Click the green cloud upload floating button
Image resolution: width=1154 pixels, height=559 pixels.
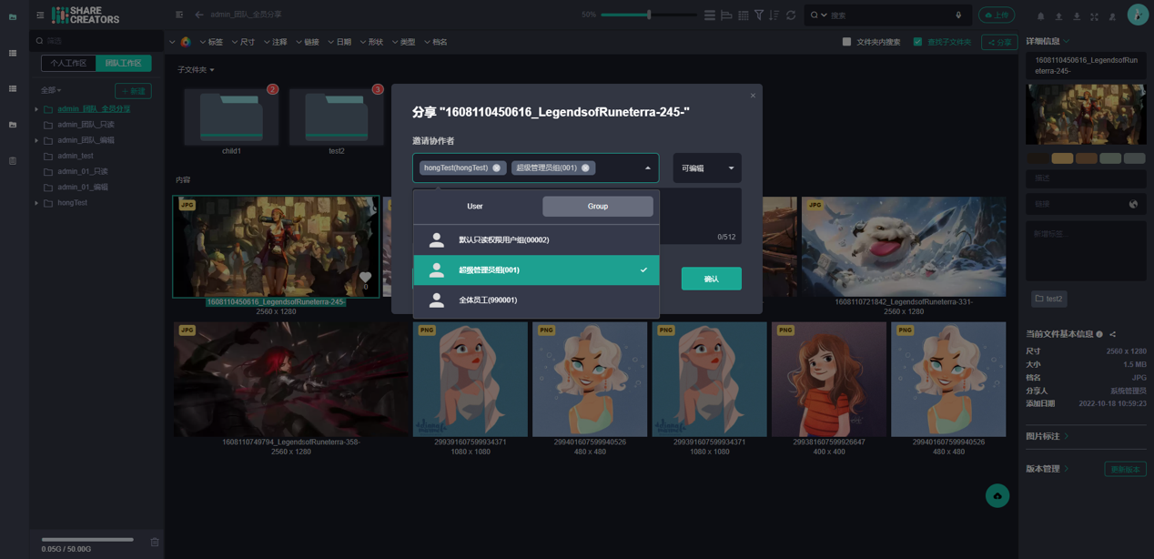pos(997,495)
